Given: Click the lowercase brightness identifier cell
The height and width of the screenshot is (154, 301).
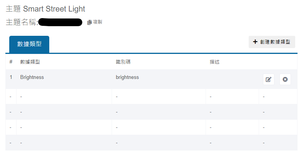Looking at the screenshot, I should (127, 77).
